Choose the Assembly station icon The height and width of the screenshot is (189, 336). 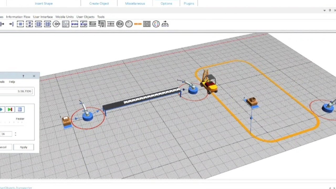click(x=38, y=24)
